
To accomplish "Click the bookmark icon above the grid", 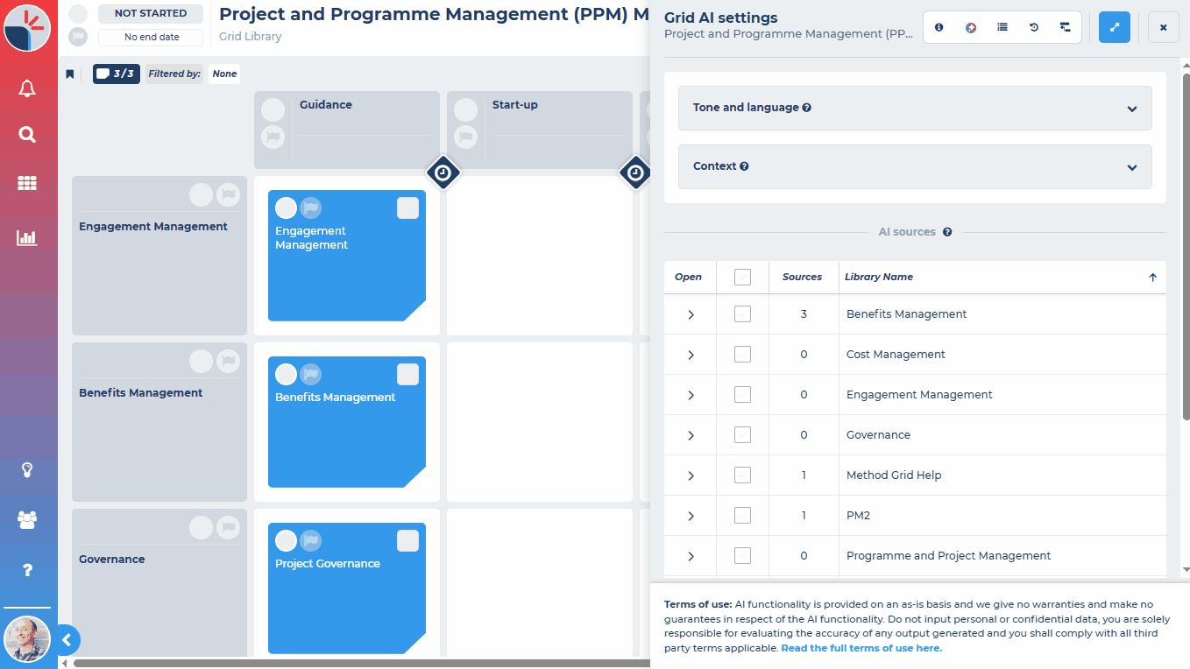I will pyautogui.click(x=70, y=74).
